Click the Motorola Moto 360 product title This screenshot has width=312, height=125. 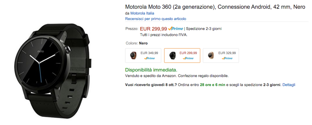[x=215, y=7]
